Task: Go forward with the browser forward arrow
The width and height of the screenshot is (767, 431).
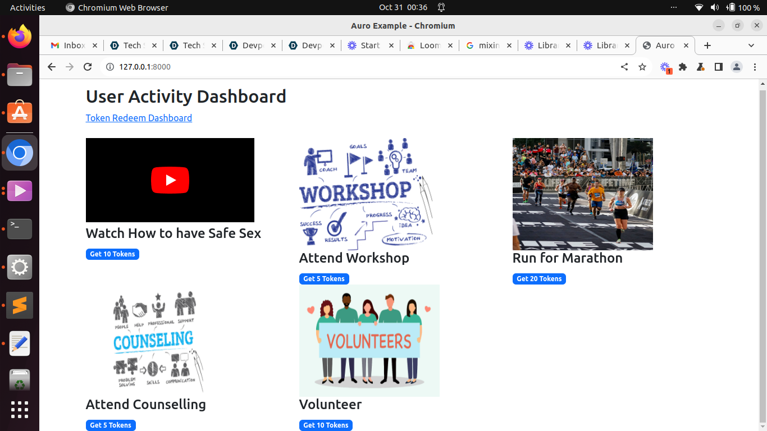Action: tap(70, 67)
